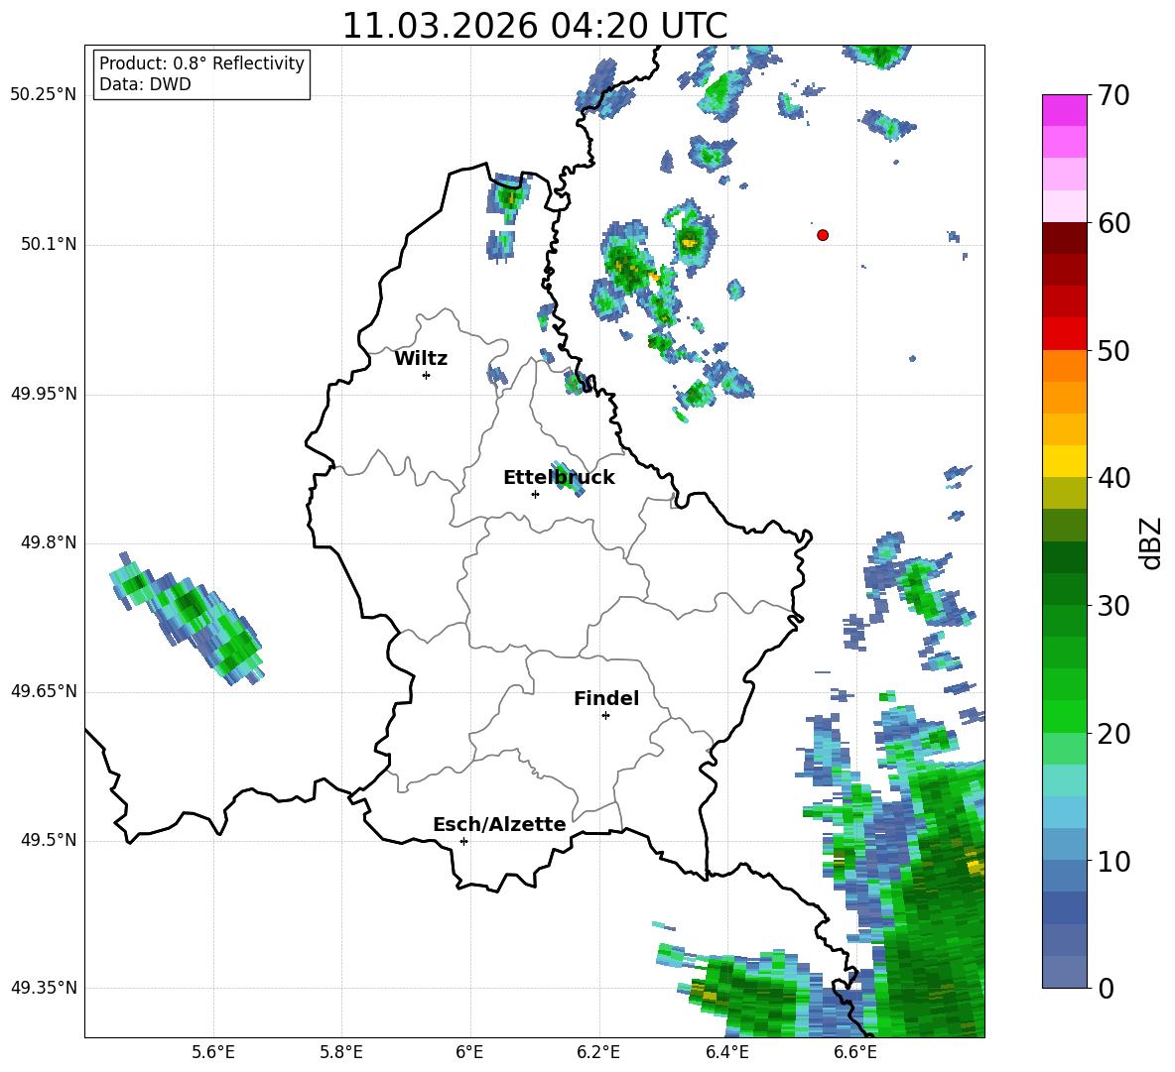Image resolution: width=1175 pixels, height=1072 pixels.
Task: Click the Wiltz station cross marker
Action: pyautogui.click(x=427, y=375)
